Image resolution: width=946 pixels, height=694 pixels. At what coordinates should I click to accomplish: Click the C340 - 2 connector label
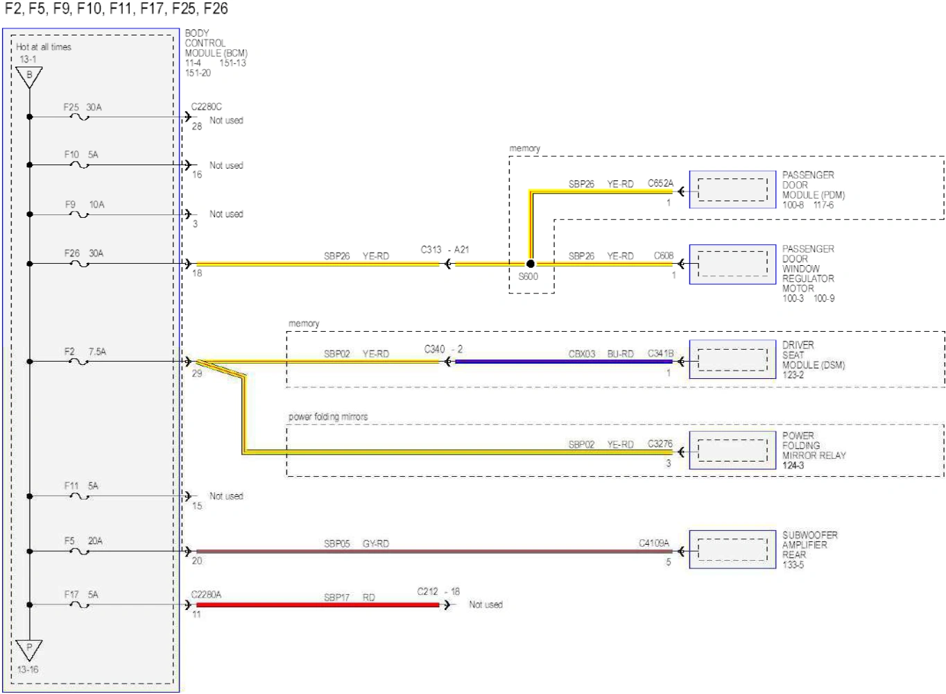click(443, 349)
